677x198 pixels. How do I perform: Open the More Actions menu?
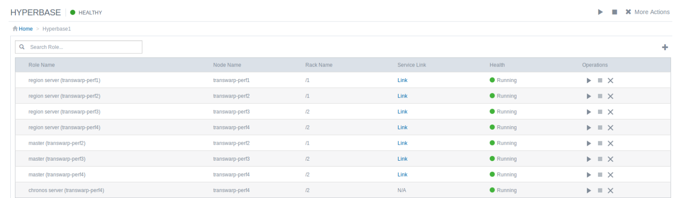[647, 12]
